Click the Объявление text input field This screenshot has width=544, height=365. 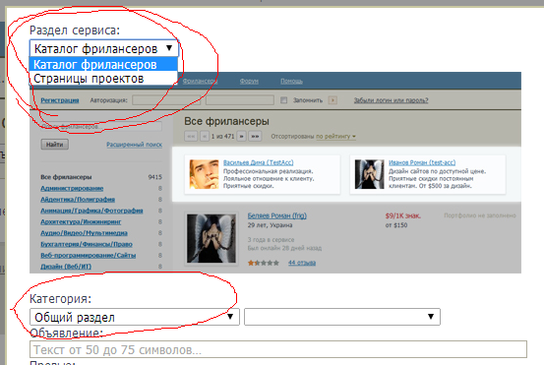[x=278, y=349]
